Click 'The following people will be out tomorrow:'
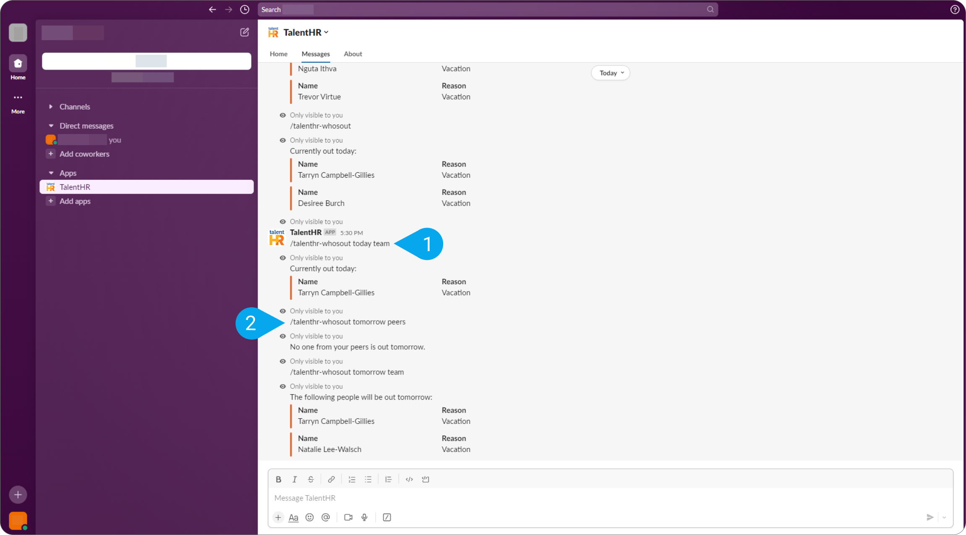 click(x=361, y=397)
